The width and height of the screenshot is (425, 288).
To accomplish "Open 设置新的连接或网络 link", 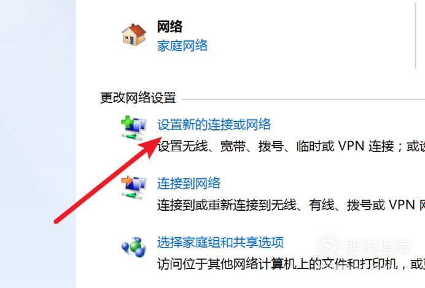I will pos(214,124).
